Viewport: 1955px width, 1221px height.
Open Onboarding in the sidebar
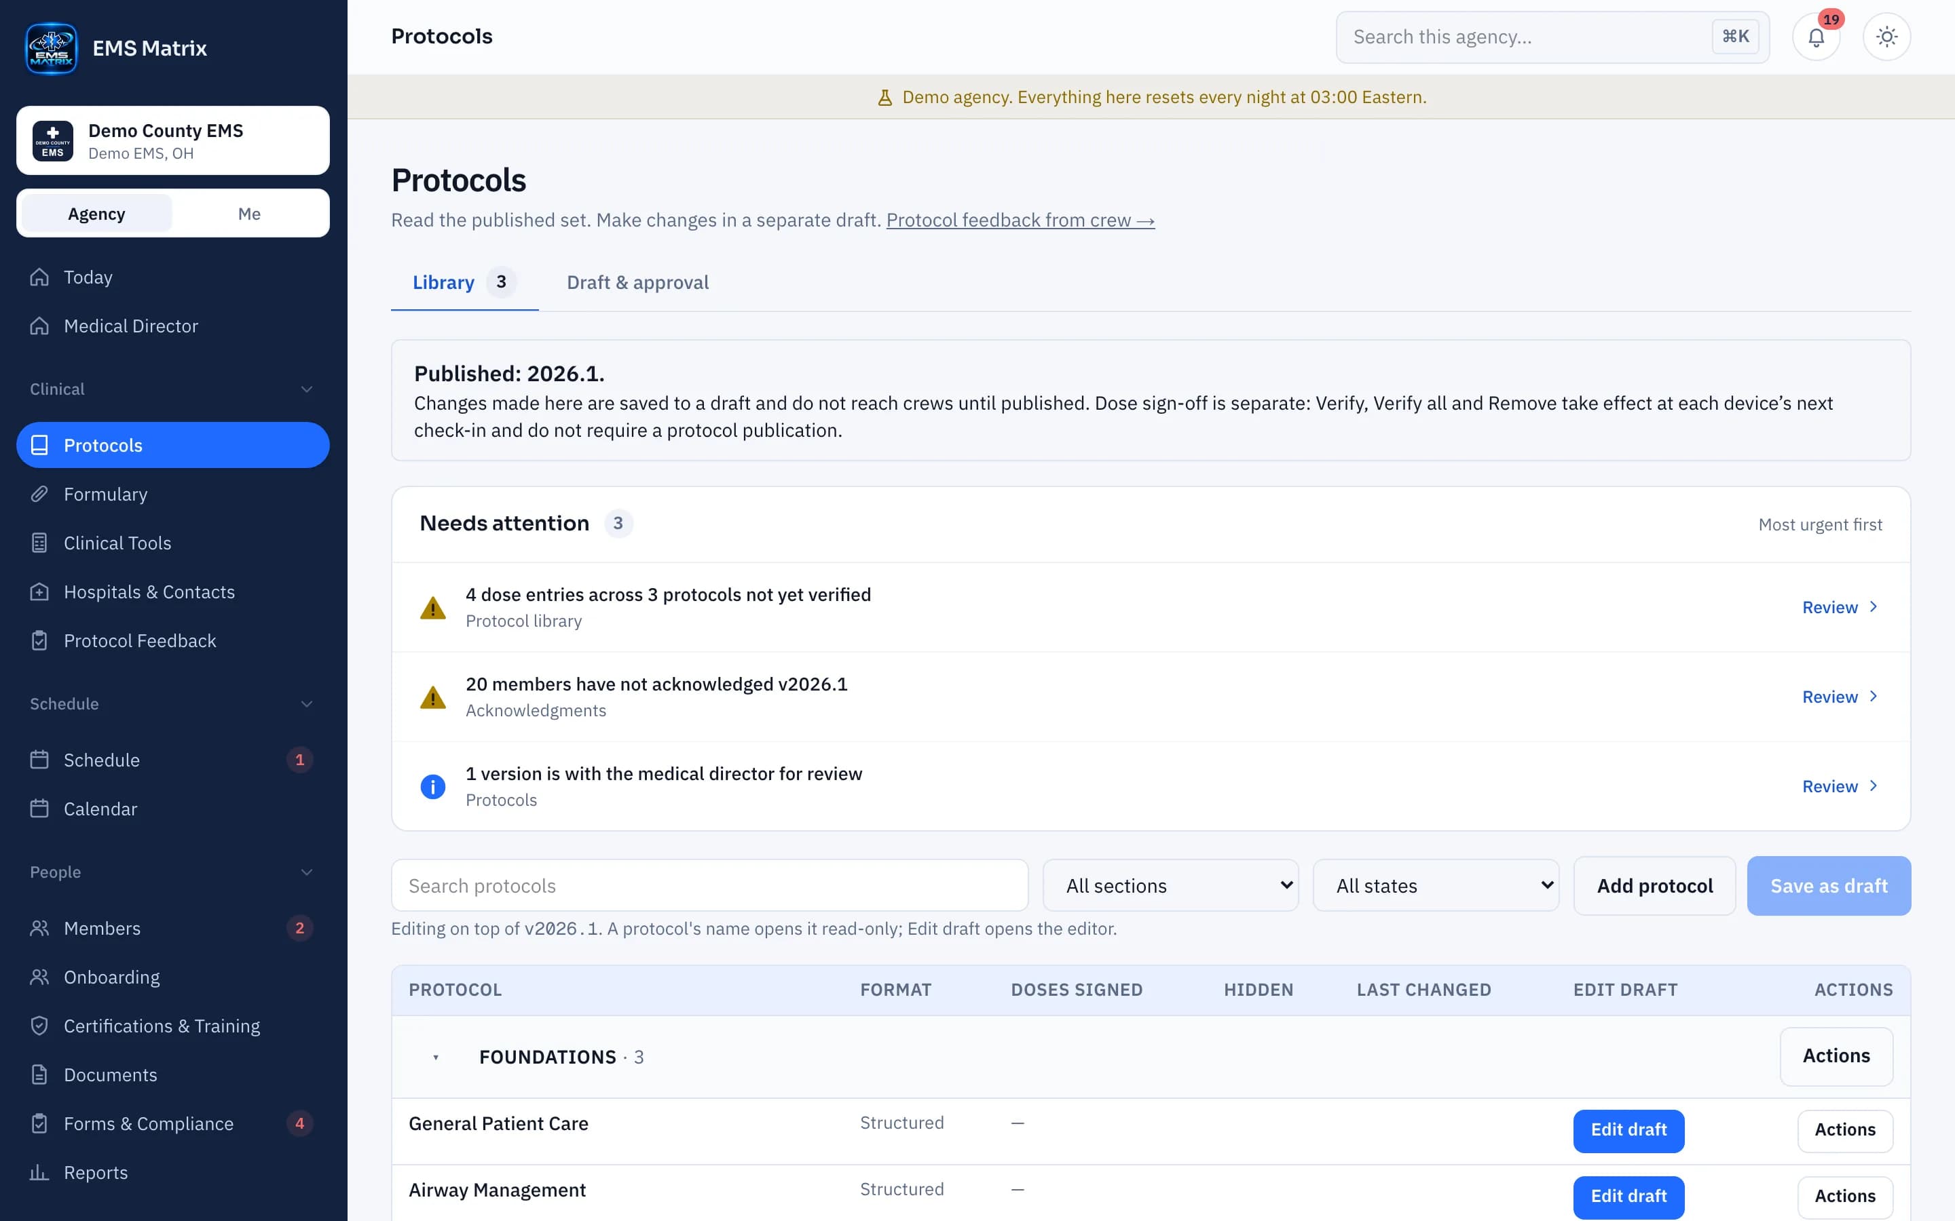(172, 977)
